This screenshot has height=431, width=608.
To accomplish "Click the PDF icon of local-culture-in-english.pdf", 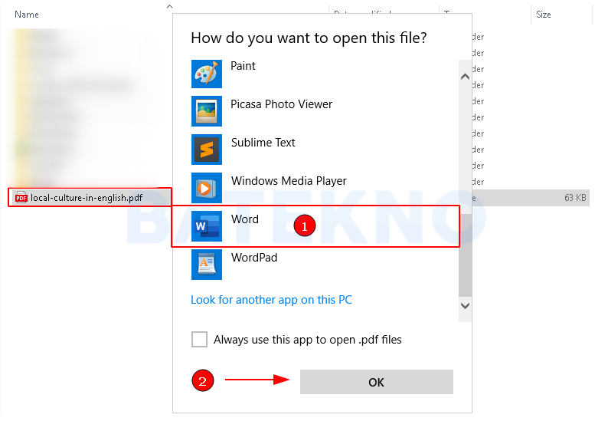I will point(21,198).
